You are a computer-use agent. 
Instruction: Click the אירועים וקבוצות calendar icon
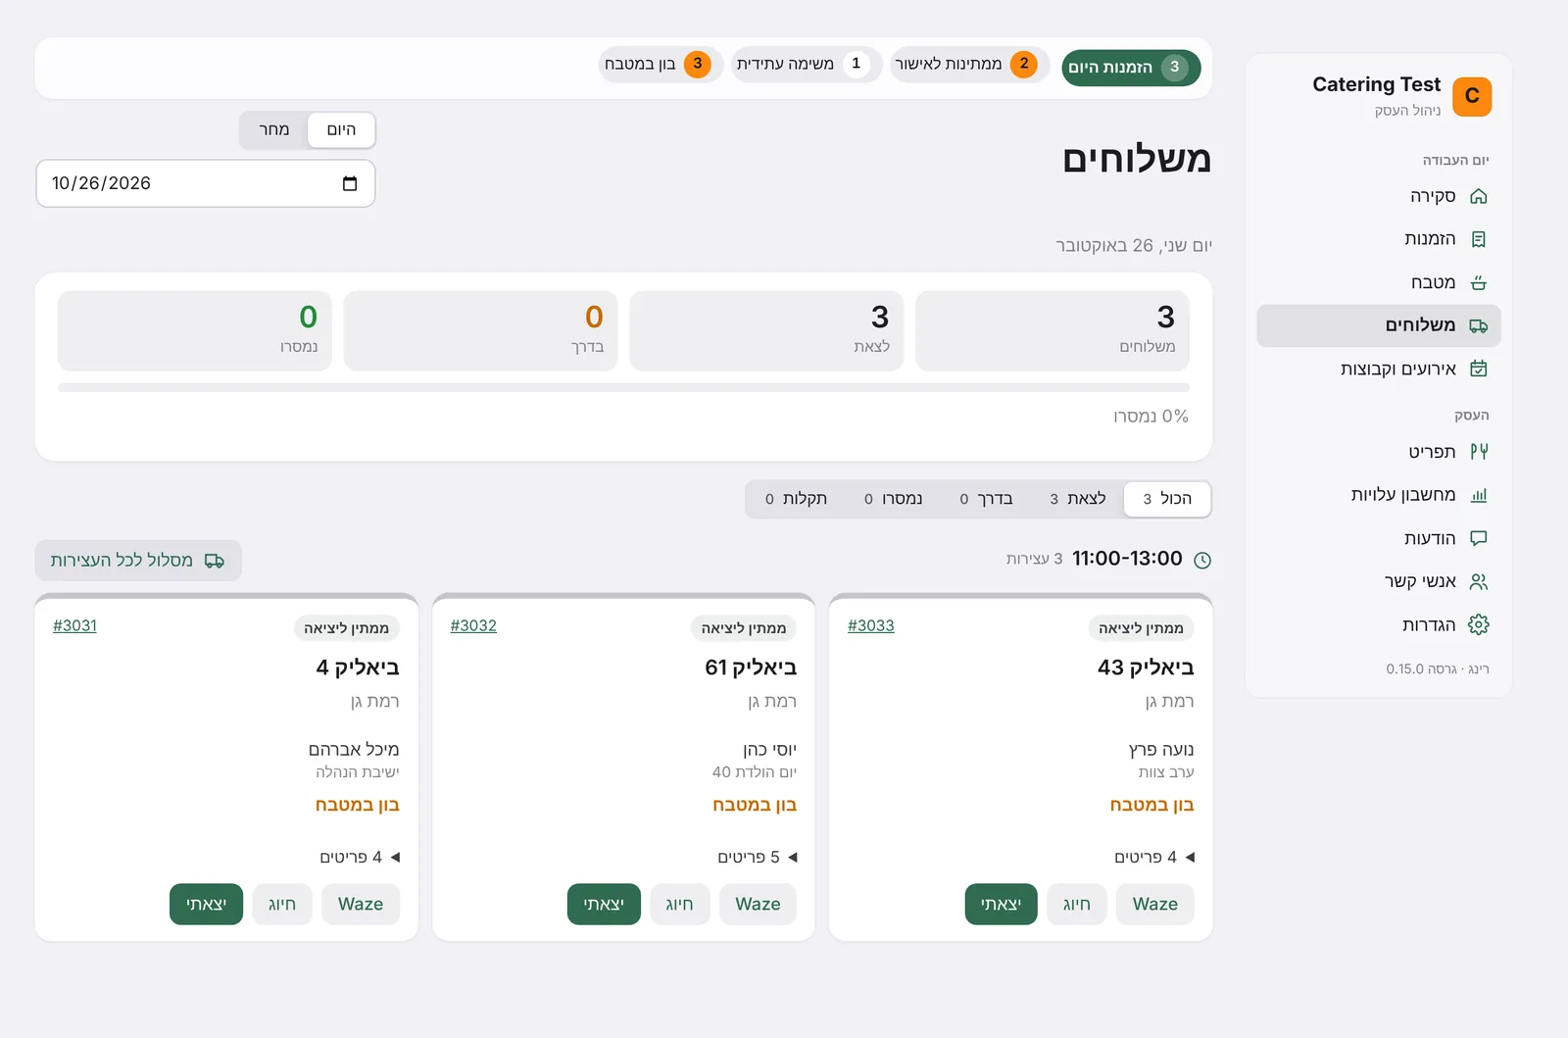[x=1479, y=369]
